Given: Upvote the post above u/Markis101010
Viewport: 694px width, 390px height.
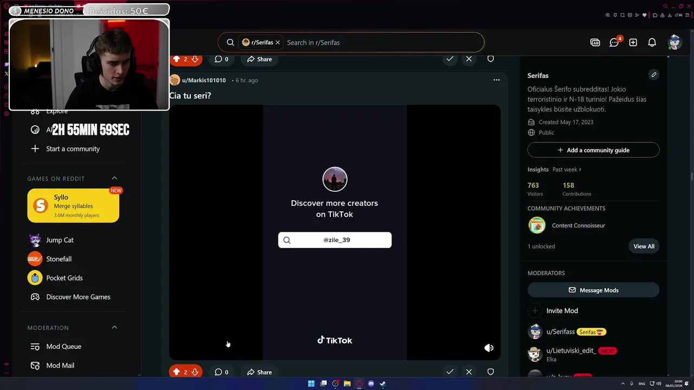Looking at the screenshot, I should [176, 59].
